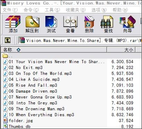Screen dimensions: 142x129
Task: Click the archive path address field
Action: 80,40
